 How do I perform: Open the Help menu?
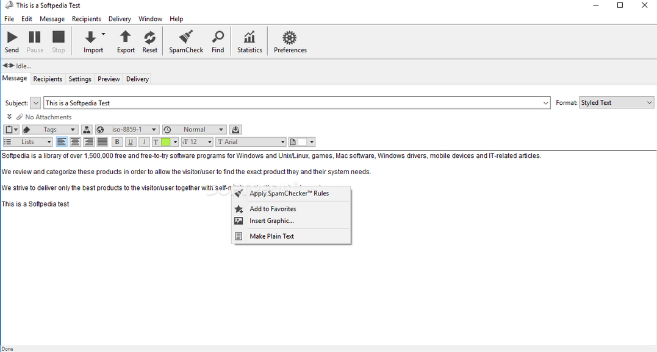click(176, 19)
